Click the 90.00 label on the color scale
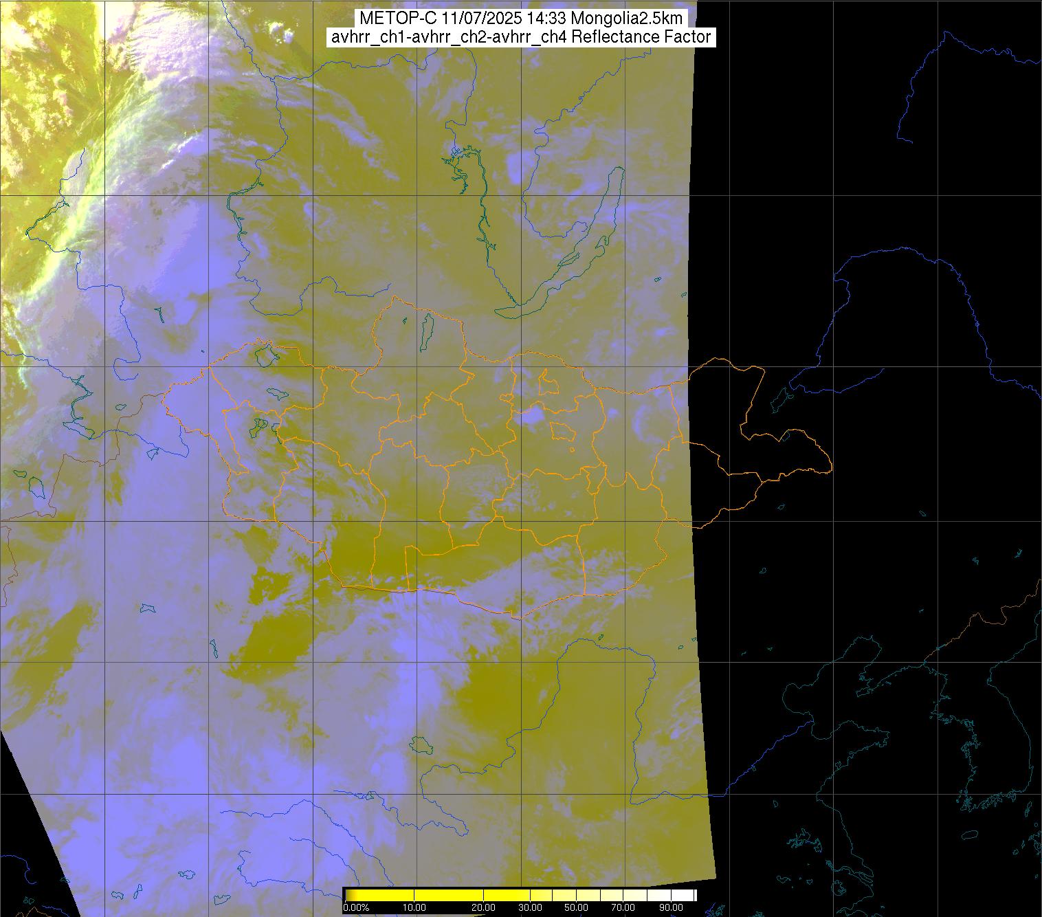The height and width of the screenshot is (917, 1042). (669, 909)
